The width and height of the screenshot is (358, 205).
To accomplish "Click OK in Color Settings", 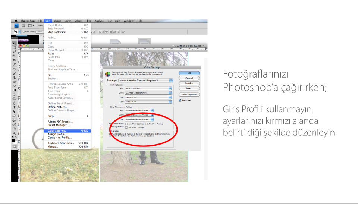I will point(189,73).
